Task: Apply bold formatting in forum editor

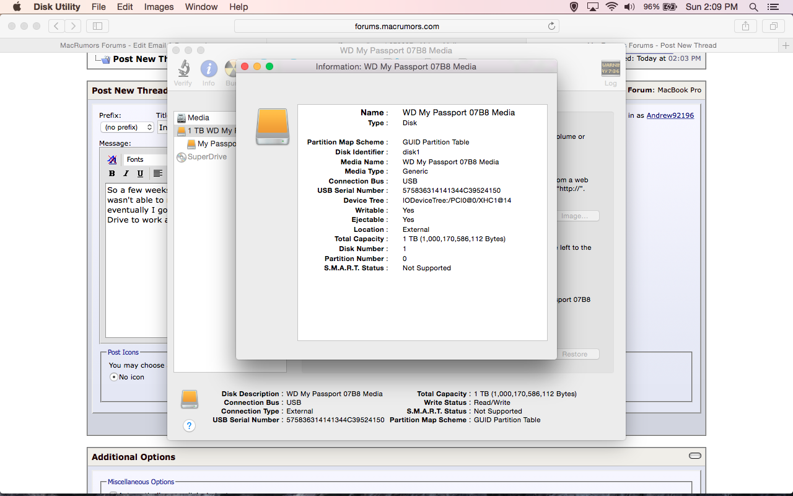Action: coord(112,174)
